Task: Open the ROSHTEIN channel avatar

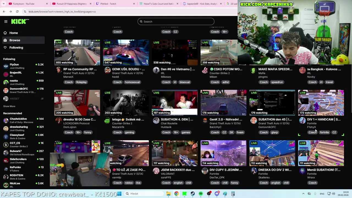Action: click(6, 177)
